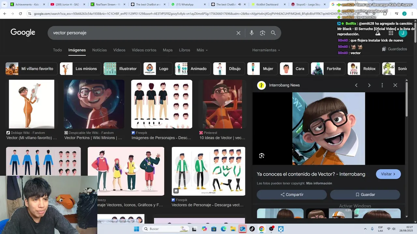Click the preview panel vertical scrollbar
This screenshot has width=417, height=234.
click(x=407, y=99)
